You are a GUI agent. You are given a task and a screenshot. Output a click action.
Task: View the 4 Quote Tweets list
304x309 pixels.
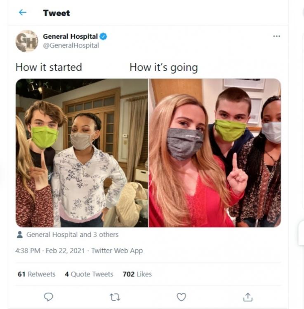click(x=89, y=274)
